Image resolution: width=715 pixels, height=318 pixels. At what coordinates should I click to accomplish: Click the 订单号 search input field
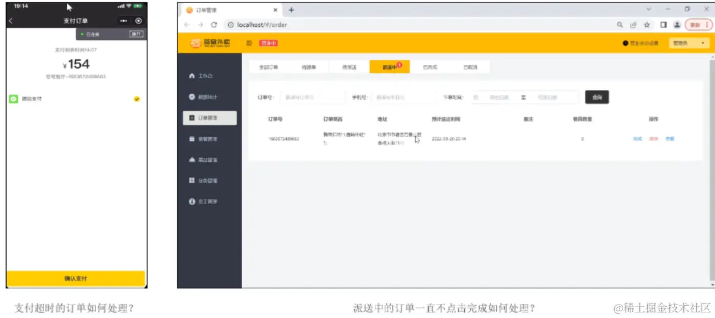(313, 97)
